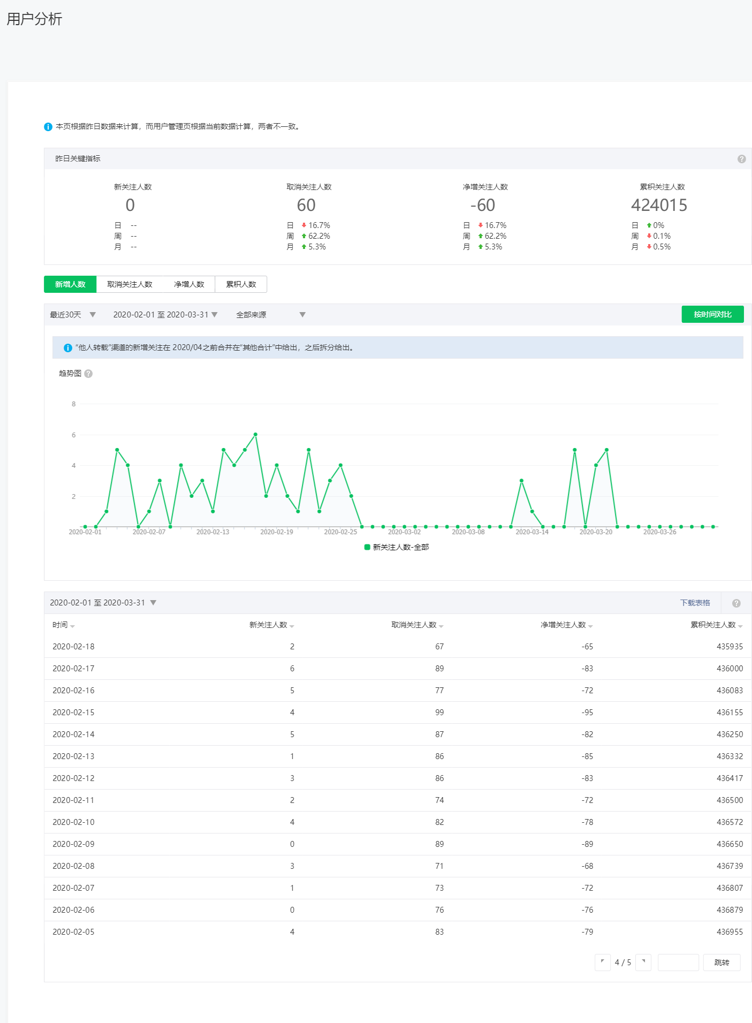The height and width of the screenshot is (1023, 752).
Task: Select the 2020-02-08 row date
Action: click(x=73, y=866)
